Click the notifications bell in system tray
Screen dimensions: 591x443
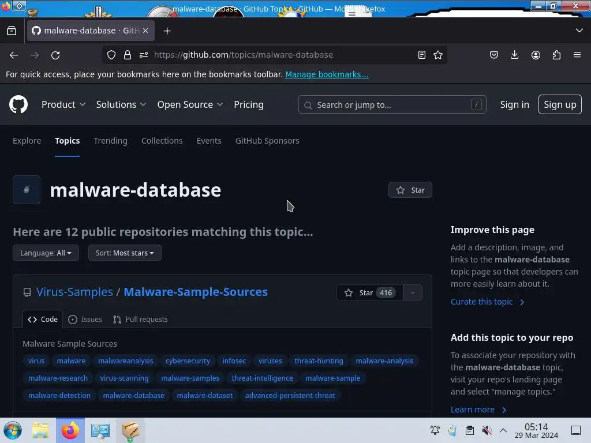pos(435,430)
